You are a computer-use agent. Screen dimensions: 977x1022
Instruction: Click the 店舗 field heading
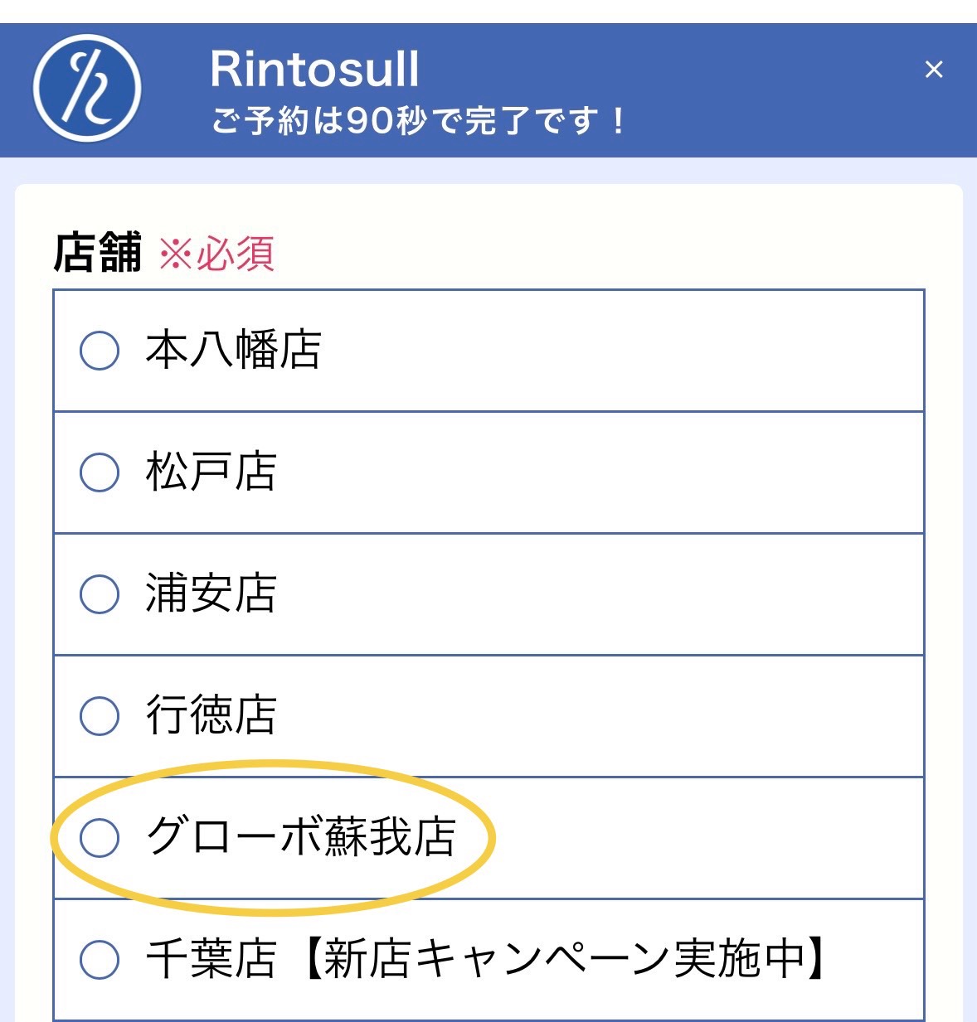pyautogui.click(x=98, y=253)
